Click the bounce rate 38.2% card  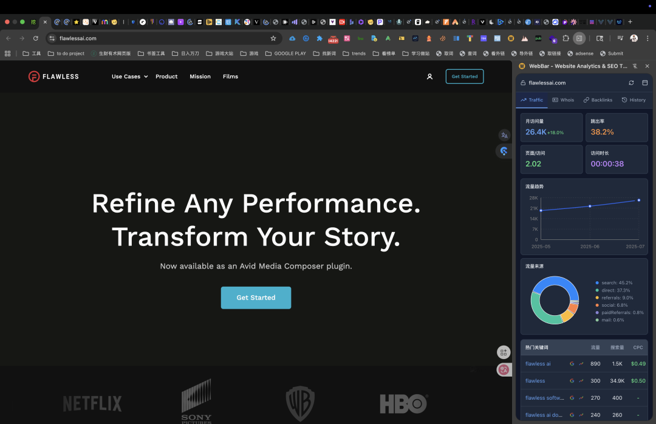point(617,128)
